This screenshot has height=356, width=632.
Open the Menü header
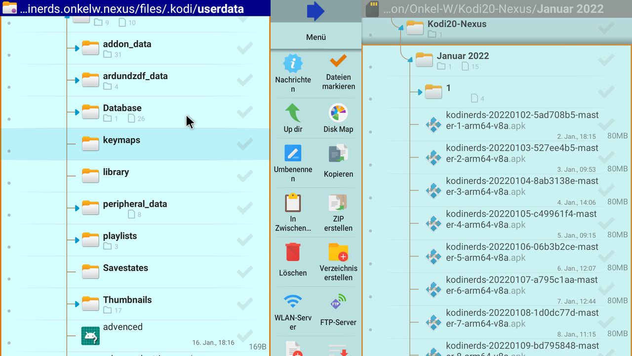(316, 37)
